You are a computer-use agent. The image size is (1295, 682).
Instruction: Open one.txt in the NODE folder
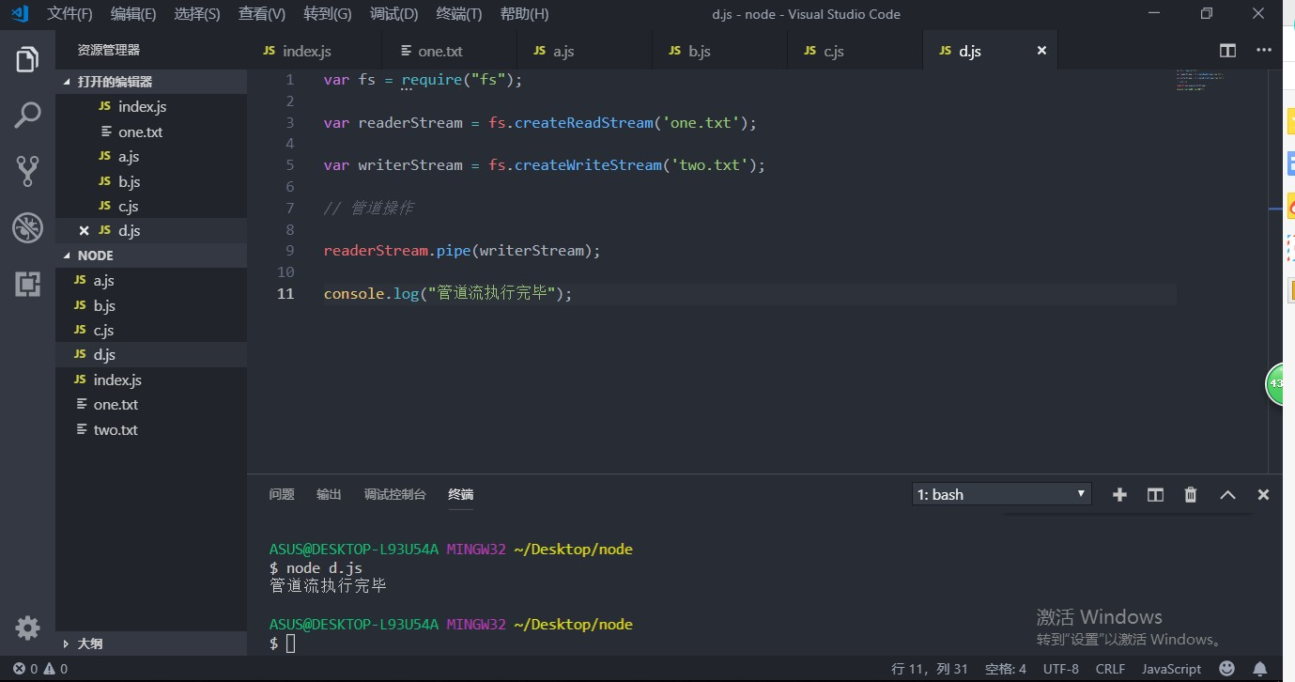[x=151, y=404]
